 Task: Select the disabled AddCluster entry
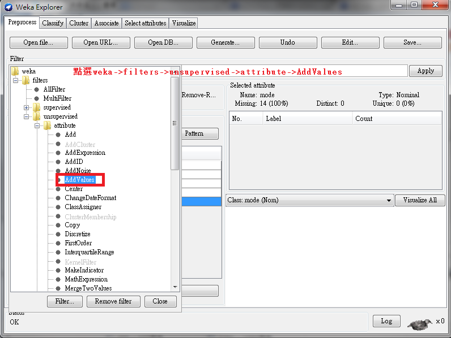(80, 144)
